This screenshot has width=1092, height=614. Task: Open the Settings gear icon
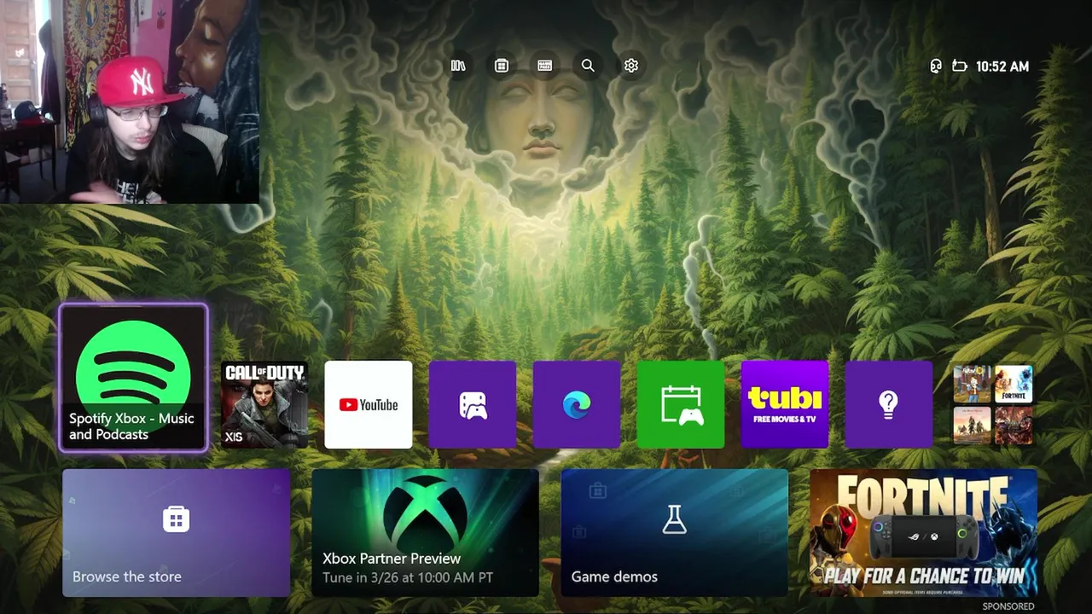click(x=631, y=66)
